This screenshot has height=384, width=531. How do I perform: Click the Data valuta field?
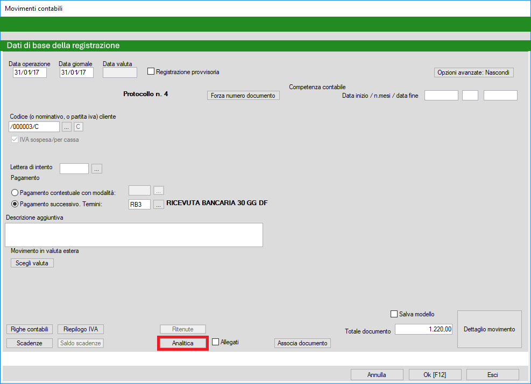[120, 73]
